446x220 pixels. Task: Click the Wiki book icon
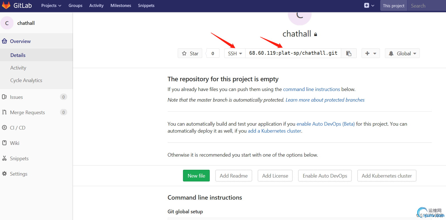(4, 143)
